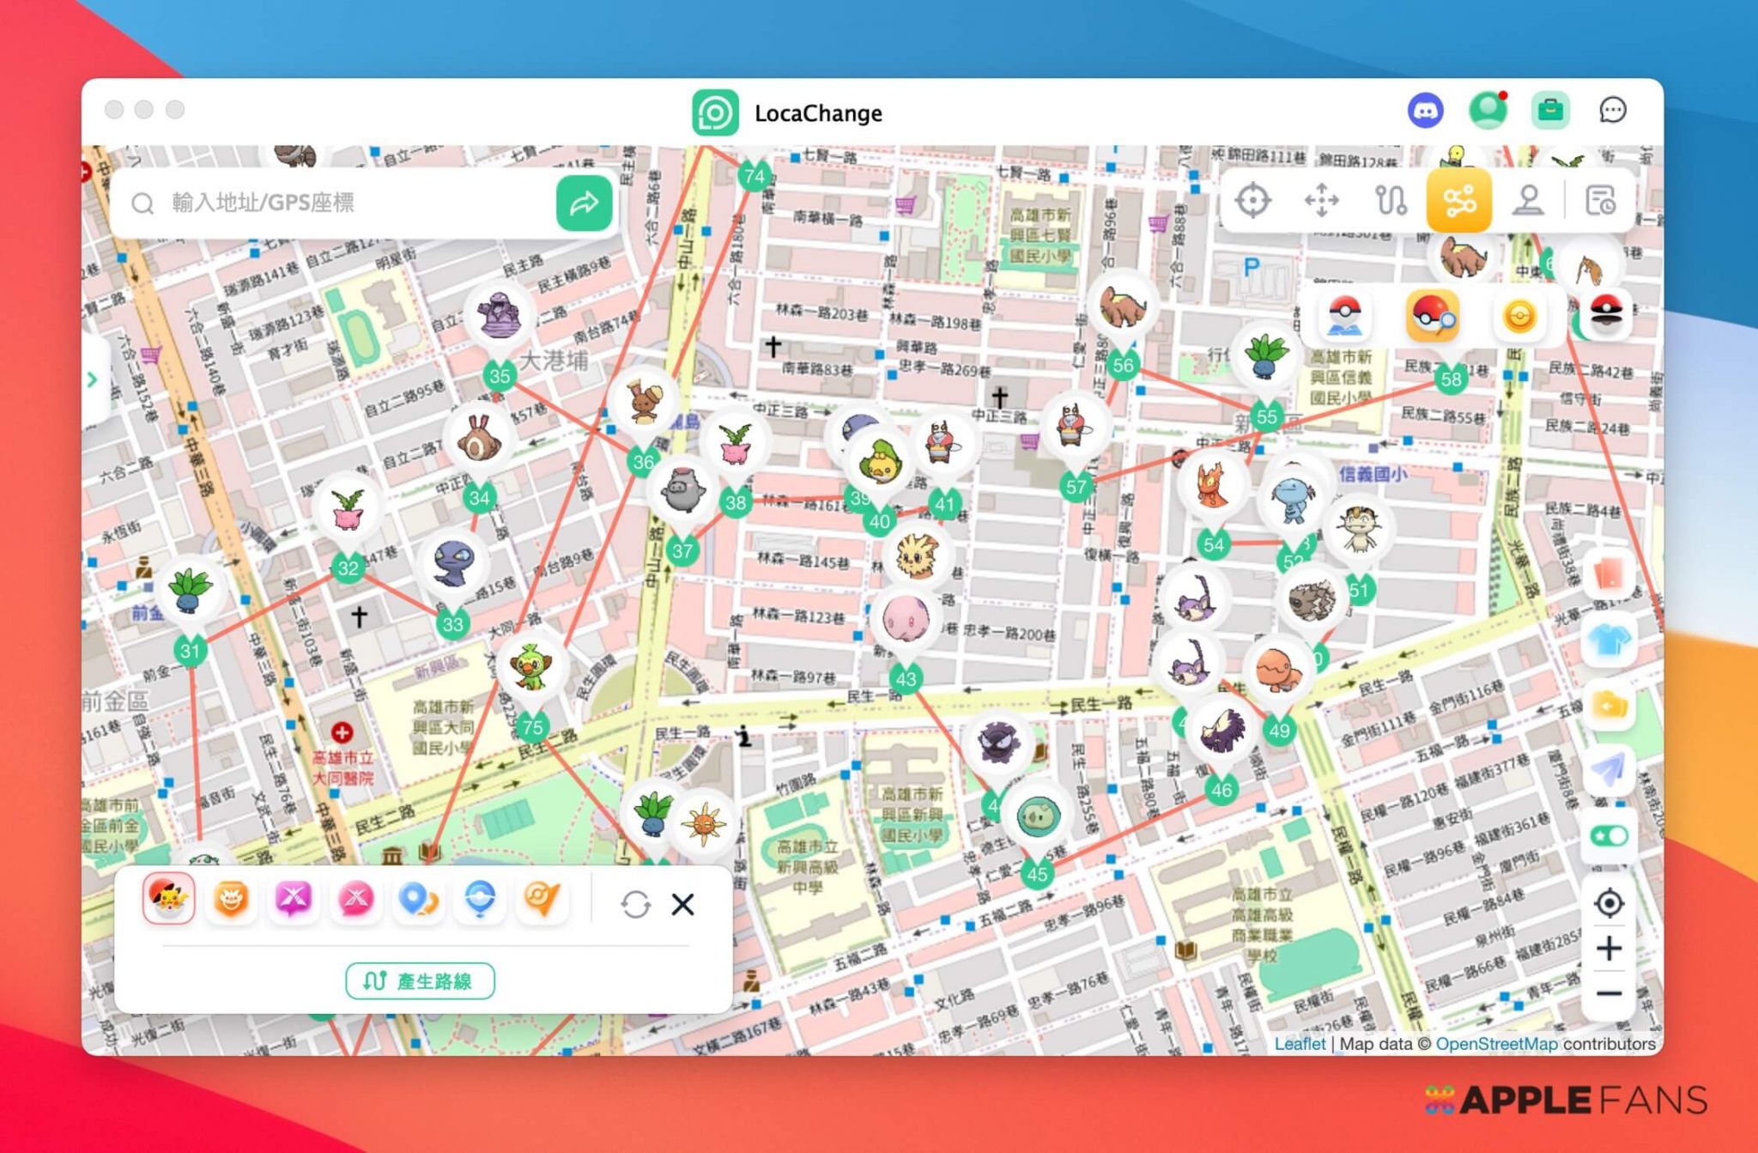Image resolution: width=1758 pixels, height=1153 pixels.
Task: Select the jump teleport arrows mode
Action: coord(1321,201)
